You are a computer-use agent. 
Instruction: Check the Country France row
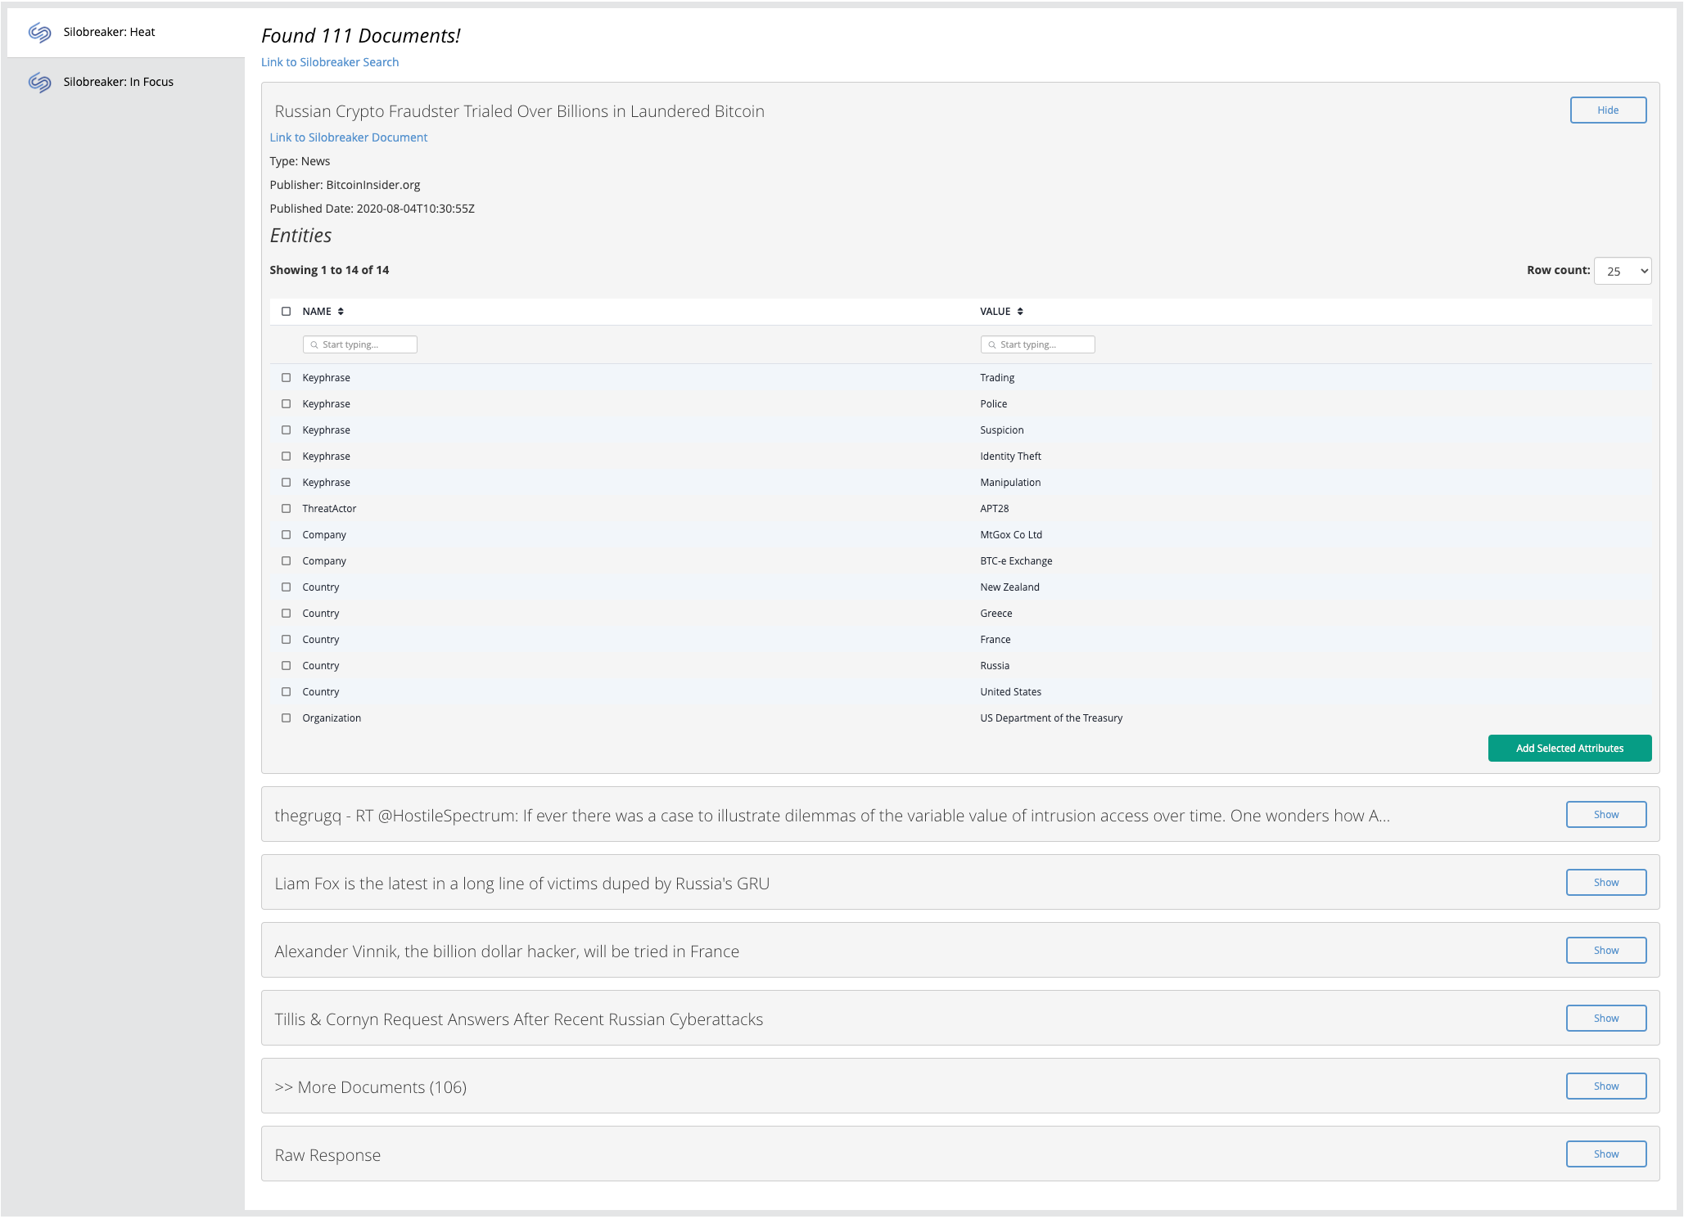[x=286, y=640]
